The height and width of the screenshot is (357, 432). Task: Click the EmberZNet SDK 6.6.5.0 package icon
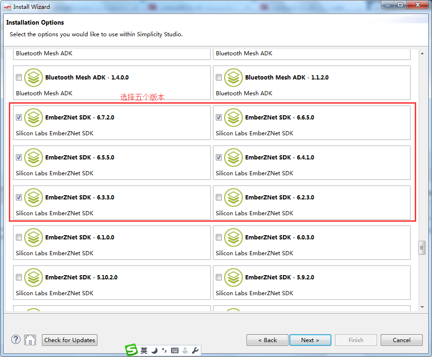click(233, 118)
